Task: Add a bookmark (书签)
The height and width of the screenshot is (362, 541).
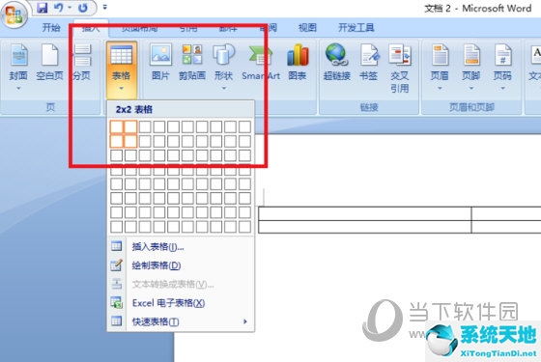Action: [368, 63]
